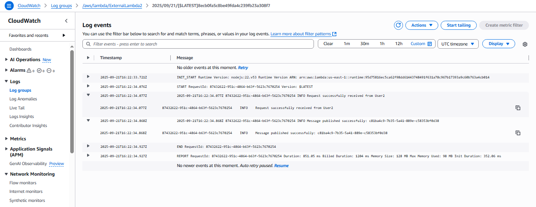The height and width of the screenshot is (207, 536).
Task: Clear the time range filter
Action: (x=328, y=44)
